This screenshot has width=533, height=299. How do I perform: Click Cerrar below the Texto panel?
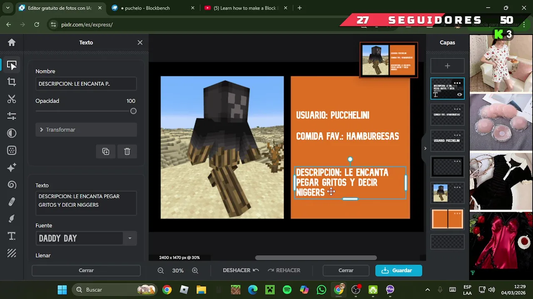pos(86,270)
